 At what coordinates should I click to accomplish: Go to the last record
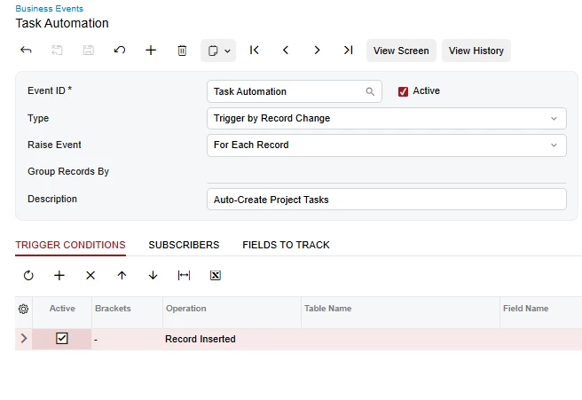[348, 50]
